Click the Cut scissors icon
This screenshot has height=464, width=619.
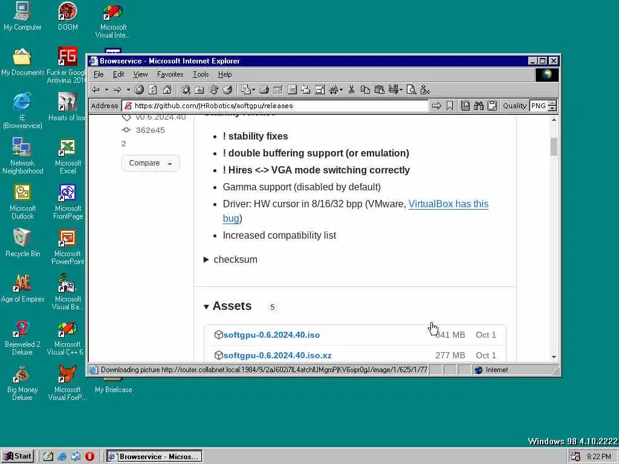click(x=351, y=90)
